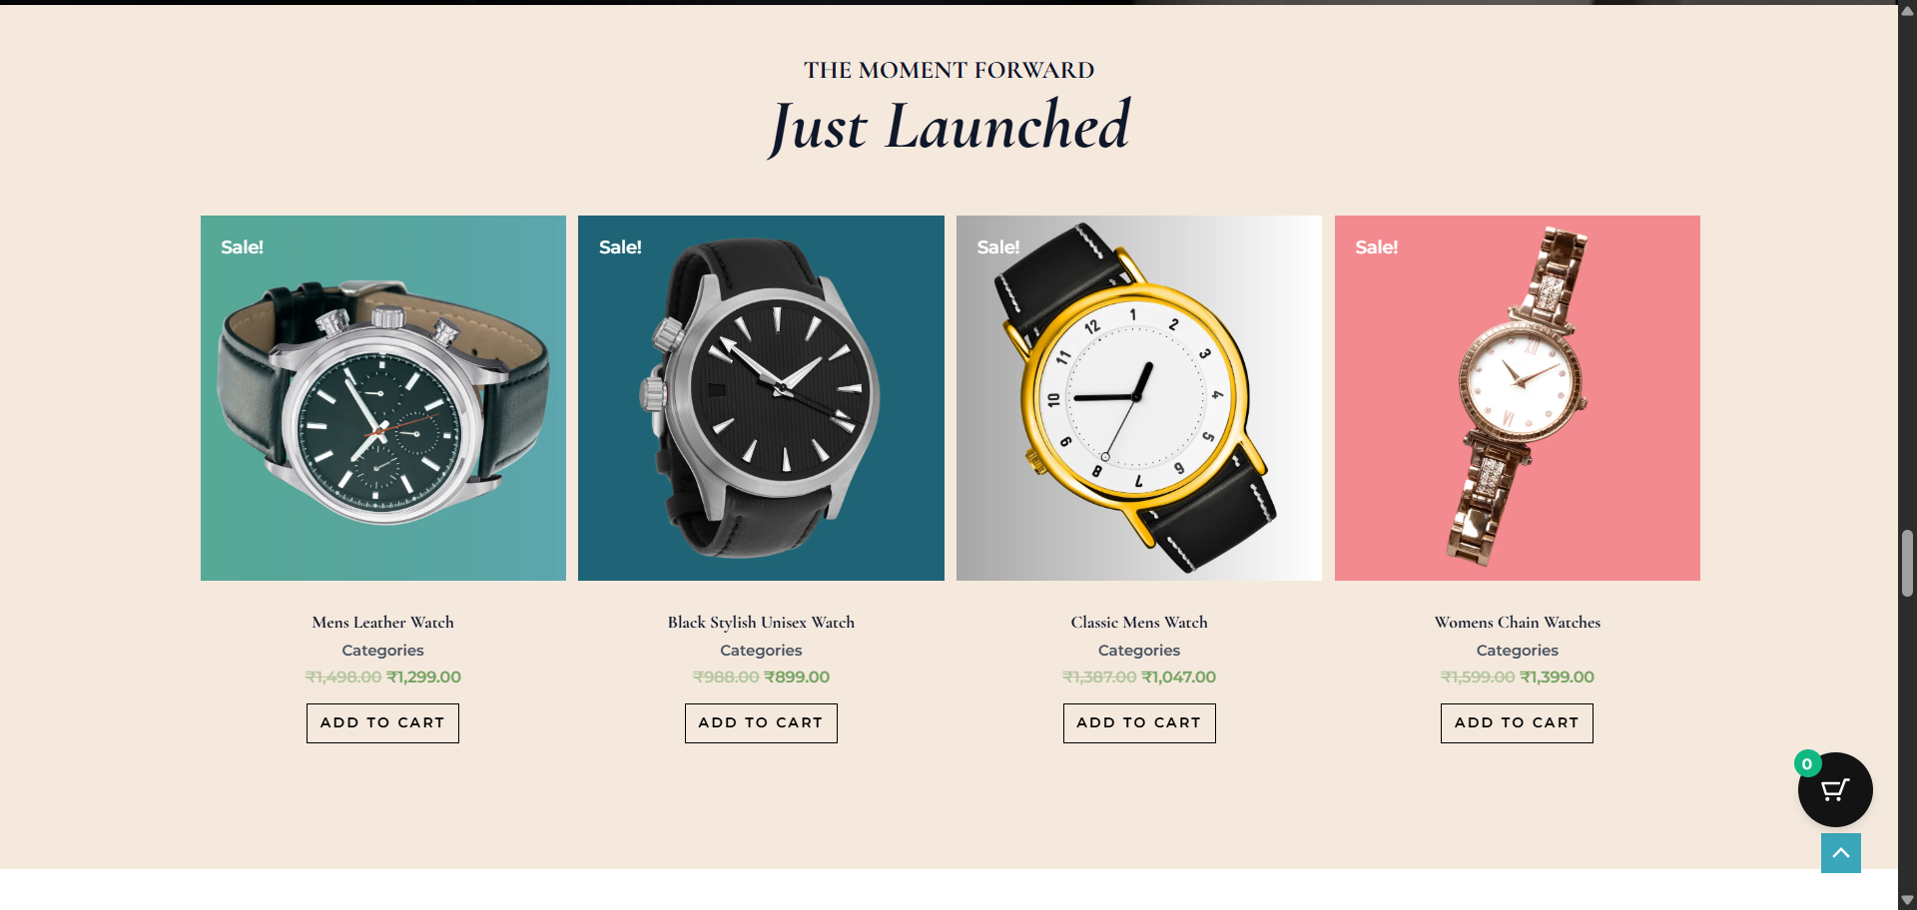This screenshot has width=1917, height=910.
Task: Open the Mens Leather Watch title link
Action: pos(382,623)
